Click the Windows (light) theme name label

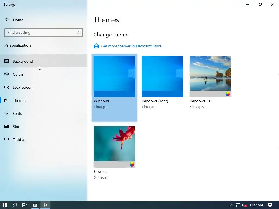click(155, 101)
